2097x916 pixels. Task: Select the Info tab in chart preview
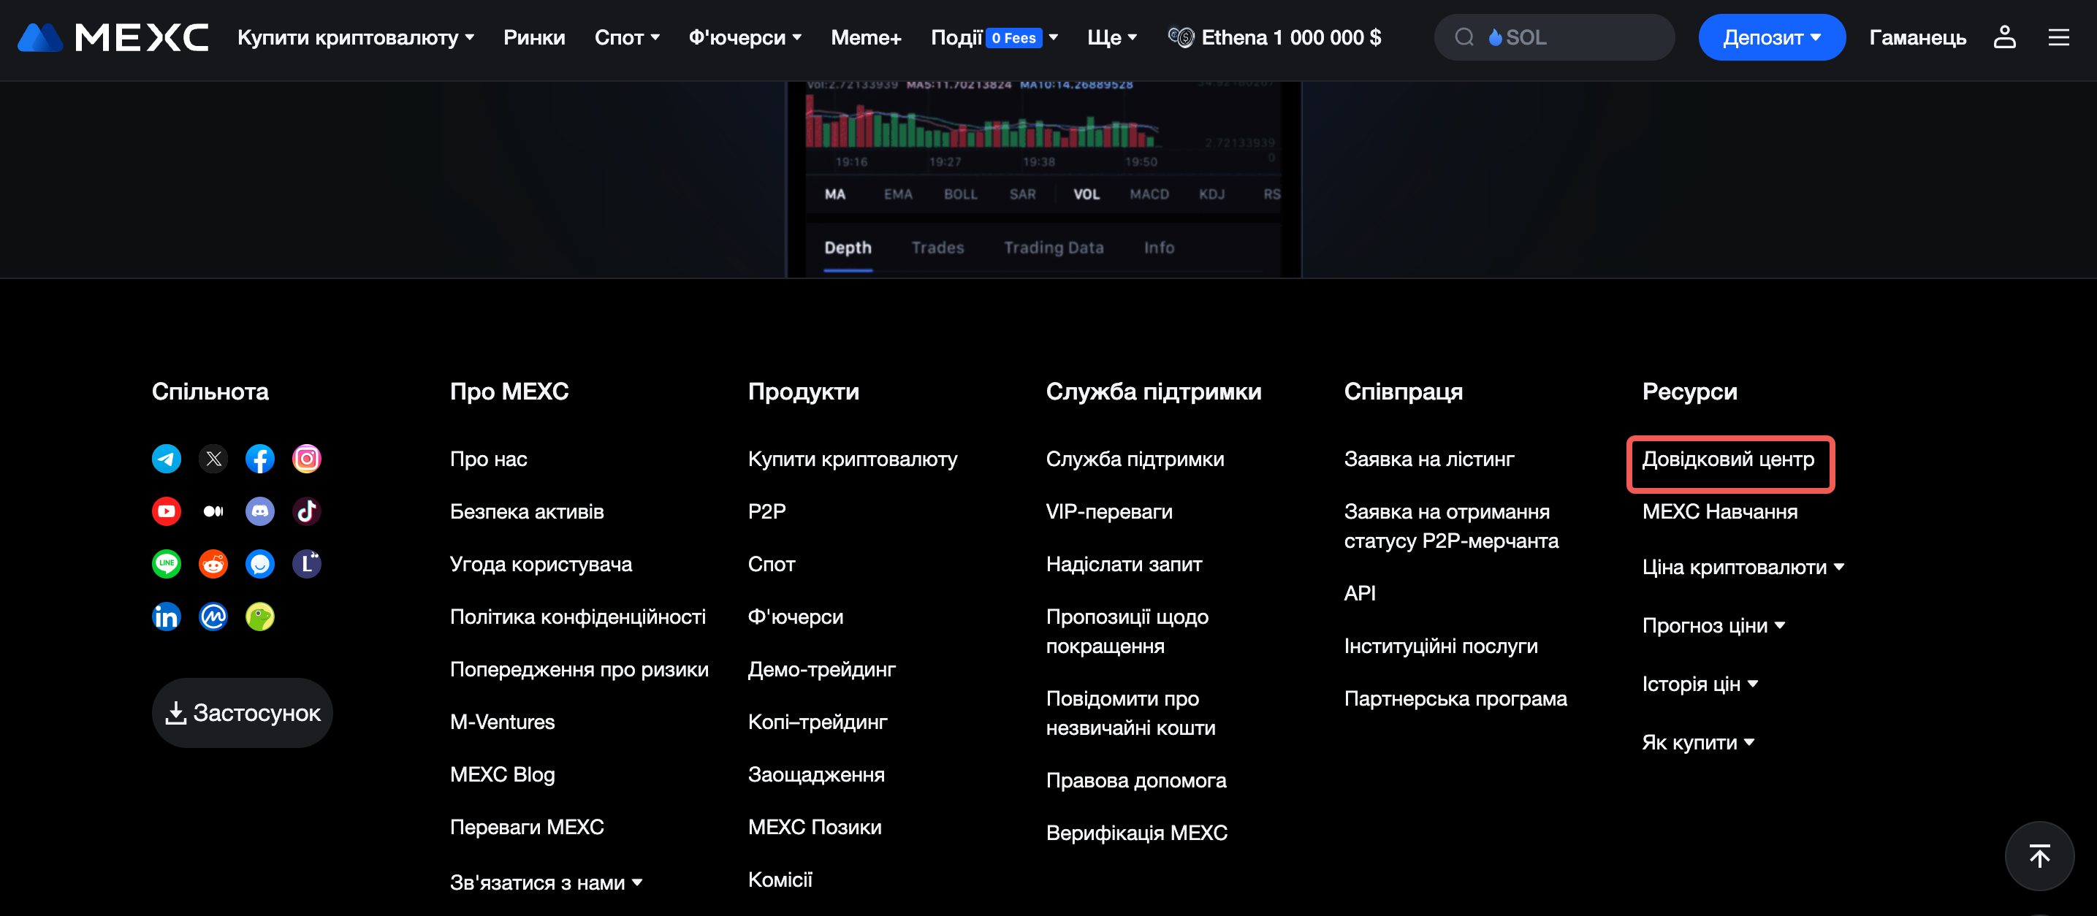[x=1158, y=248]
